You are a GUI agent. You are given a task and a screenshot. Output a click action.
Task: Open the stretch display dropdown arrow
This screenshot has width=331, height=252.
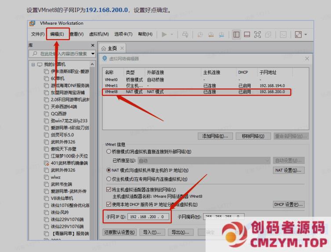306,34
